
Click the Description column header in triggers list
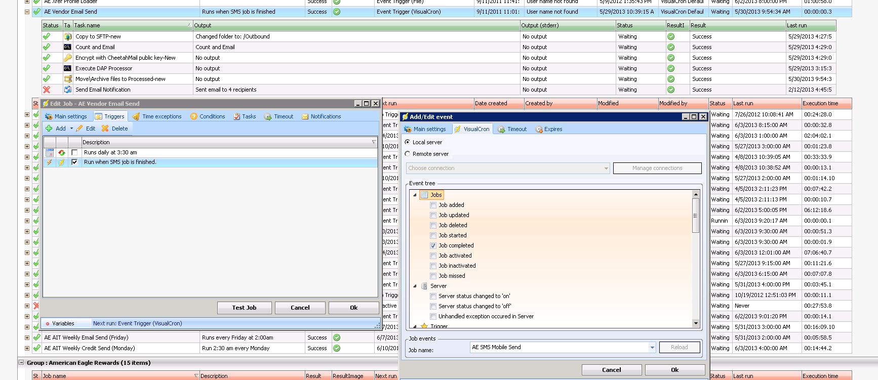[x=229, y=142]
